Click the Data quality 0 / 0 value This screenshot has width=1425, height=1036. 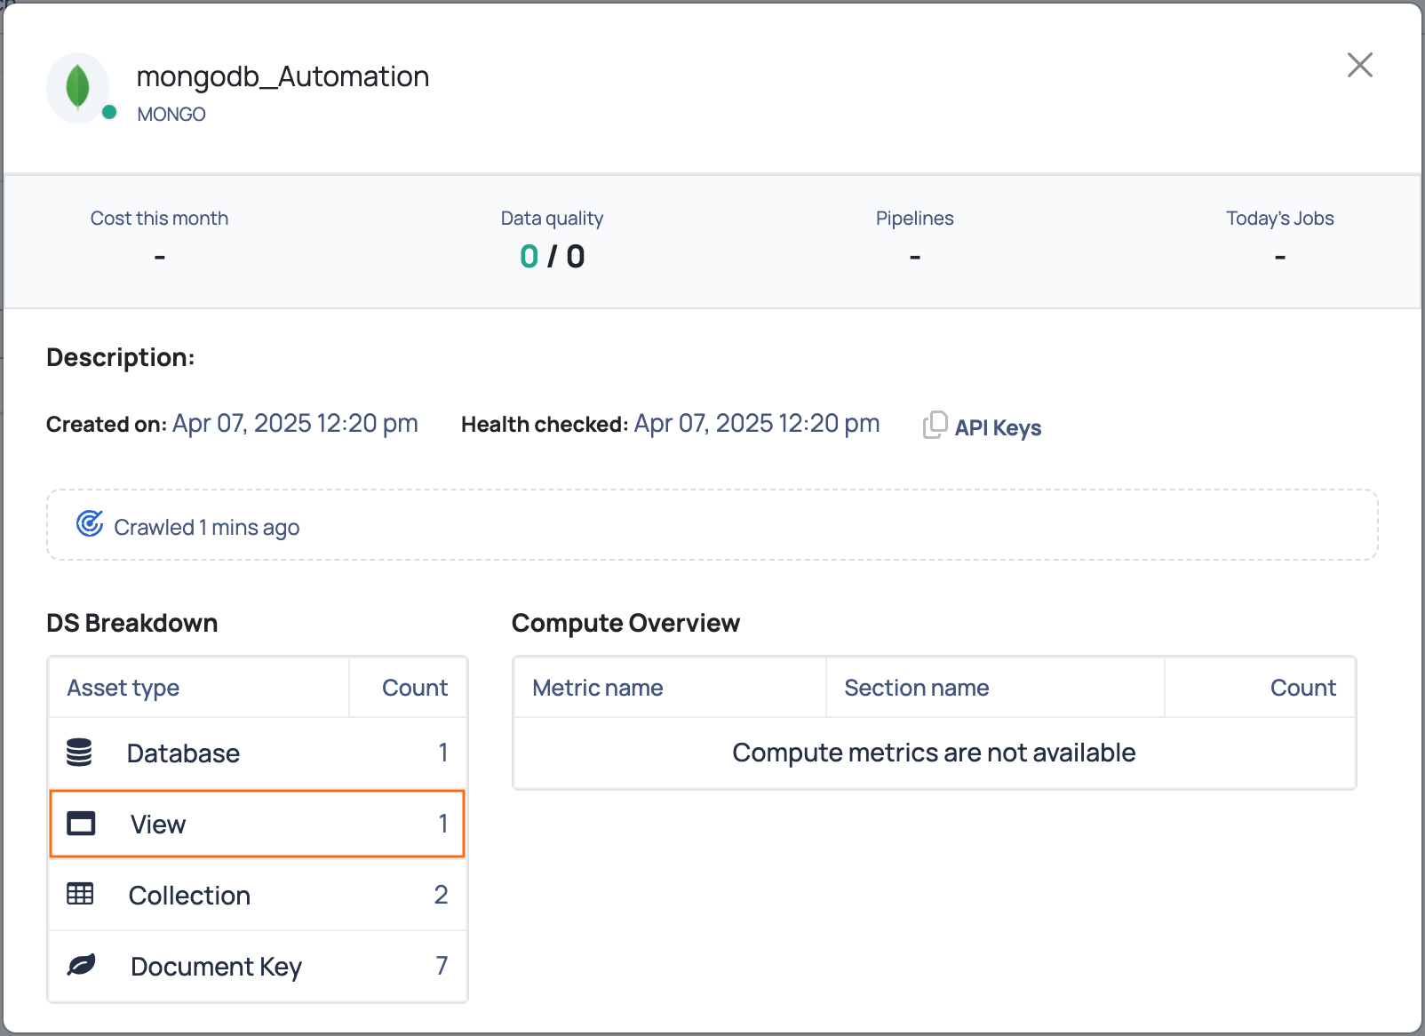(552, 257)
